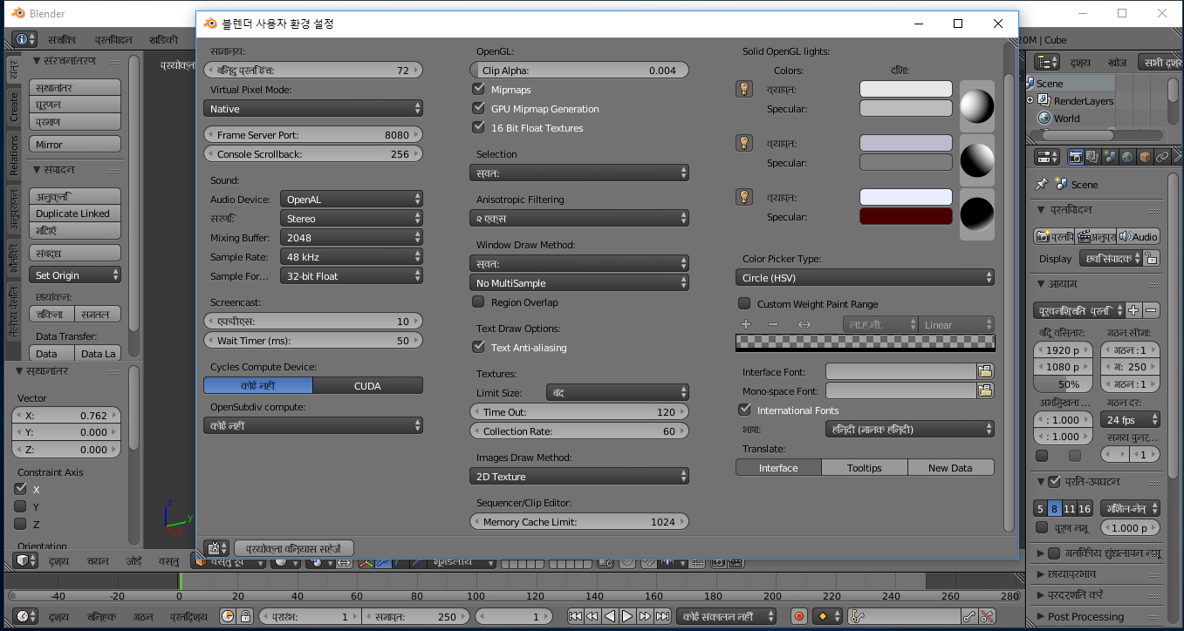Toggle the third solid OpenGL light bulb
Screen dimensions: 1184x631
click(x=744, y=197)
